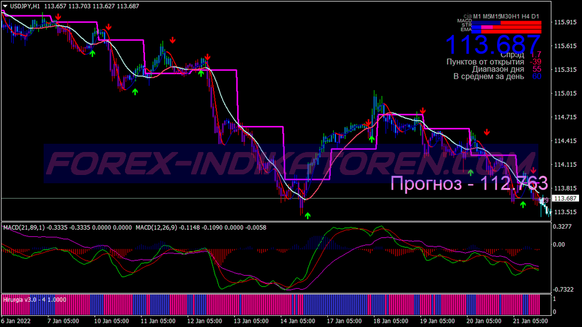
Task: Click the 19 Jan 05:00 date label
Action: click(x=438, y=321)
